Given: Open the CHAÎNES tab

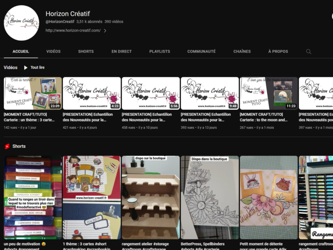Looking at the screenshot, I should point(242,51).
